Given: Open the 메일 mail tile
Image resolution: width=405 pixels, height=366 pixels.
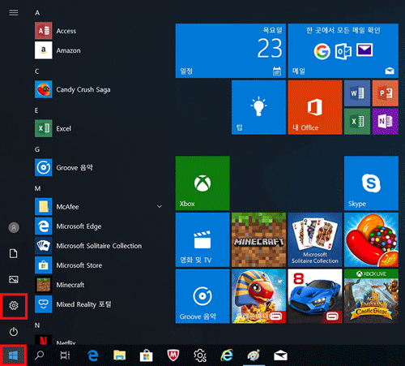Looking at the screenshot, I should pos(343,50).
